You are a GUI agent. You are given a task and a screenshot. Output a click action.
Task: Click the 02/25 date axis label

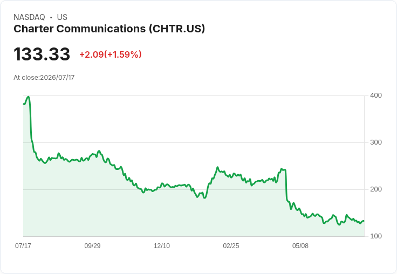point(231,245)
